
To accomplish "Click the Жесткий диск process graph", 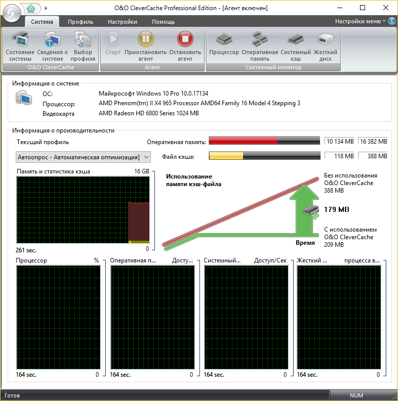I will coord(339,318).
